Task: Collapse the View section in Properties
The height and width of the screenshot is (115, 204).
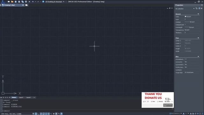Action: [198, 38]
